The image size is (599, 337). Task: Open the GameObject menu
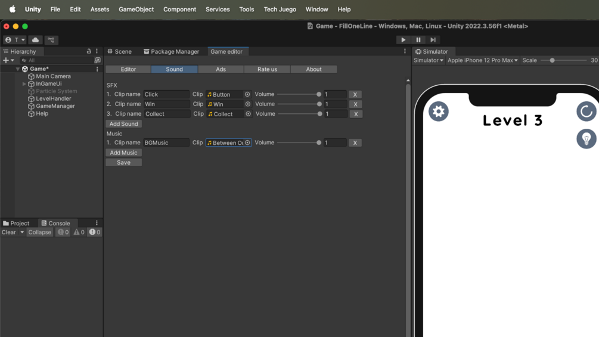click(136, 9)
